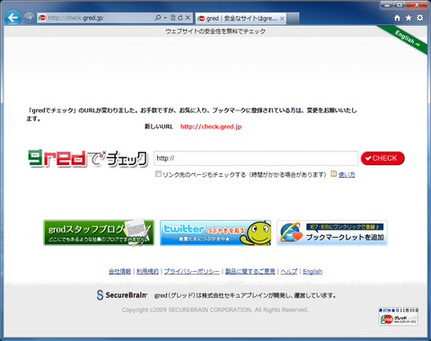Image resolution: width=431 pixels, height=341 pixels.
Task: Go back with the browser back arrow
Action: (x=13, y=18)
